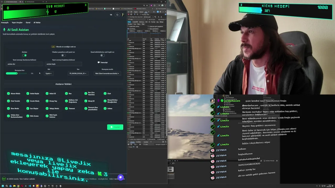Uncheck the Web Arama permission
The width and height of the screenshot is (335, 188).
[x=28, y=116]
